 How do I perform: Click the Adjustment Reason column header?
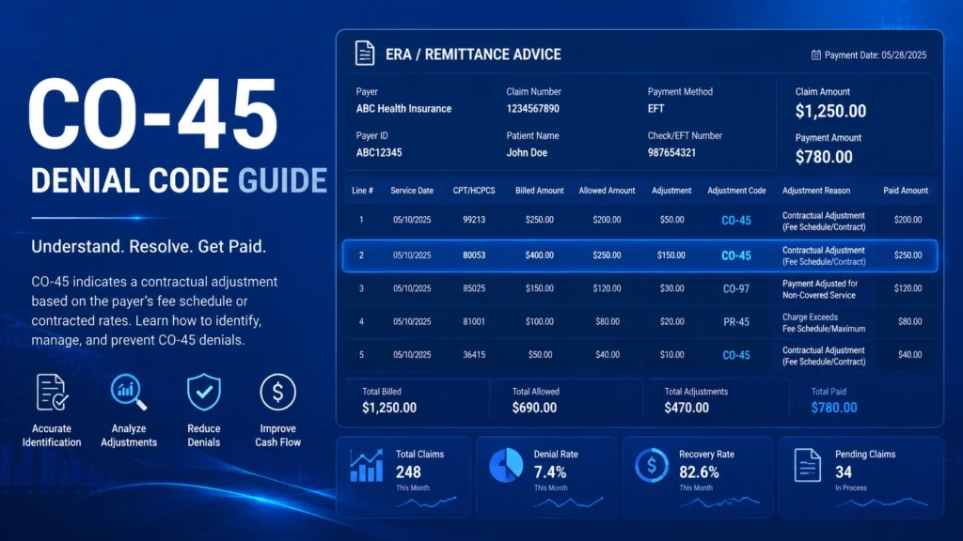pyautogui.click(x=816, y=191)
